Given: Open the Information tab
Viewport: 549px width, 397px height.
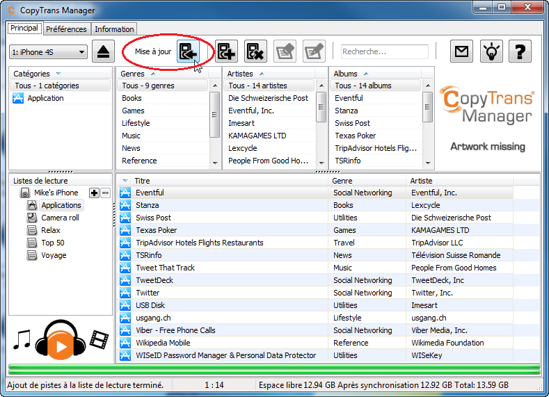Looking at the screenshot, I should click(114, 29).
